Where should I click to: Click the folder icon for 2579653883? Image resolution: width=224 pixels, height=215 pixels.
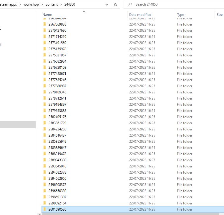[45, 110]
